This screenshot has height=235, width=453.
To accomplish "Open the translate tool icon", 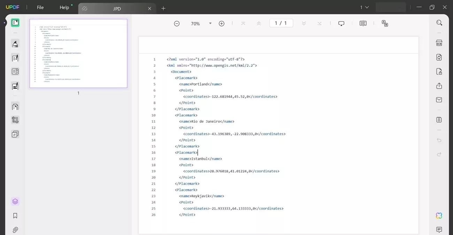I will pos(385,23).
